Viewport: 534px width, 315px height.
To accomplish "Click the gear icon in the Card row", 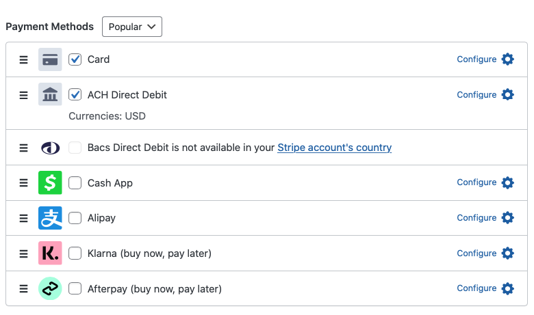I will (x=507, y=59).
